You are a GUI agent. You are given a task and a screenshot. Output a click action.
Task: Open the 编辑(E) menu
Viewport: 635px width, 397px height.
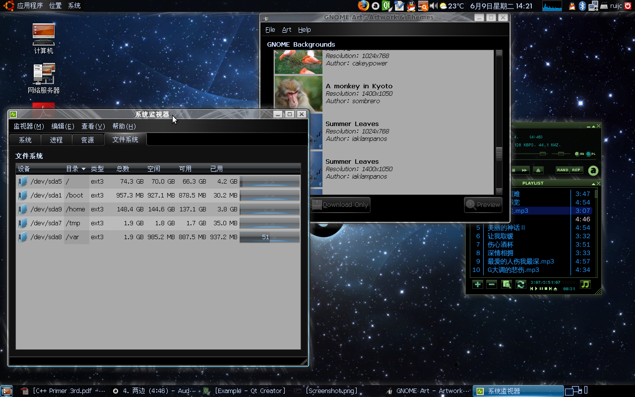(x=63, y=127)
